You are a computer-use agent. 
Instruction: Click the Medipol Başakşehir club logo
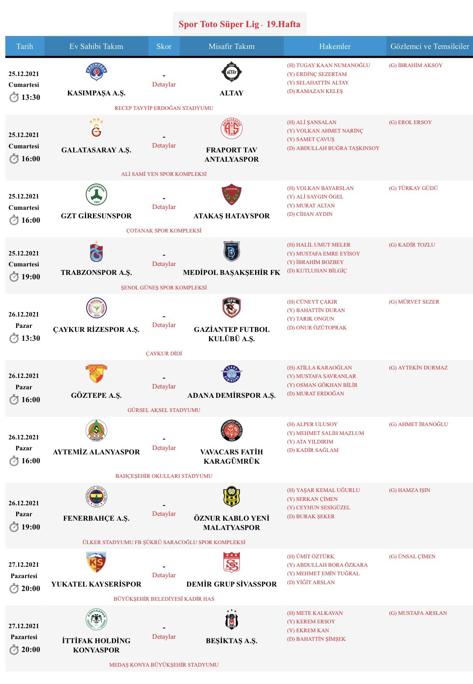232,251
